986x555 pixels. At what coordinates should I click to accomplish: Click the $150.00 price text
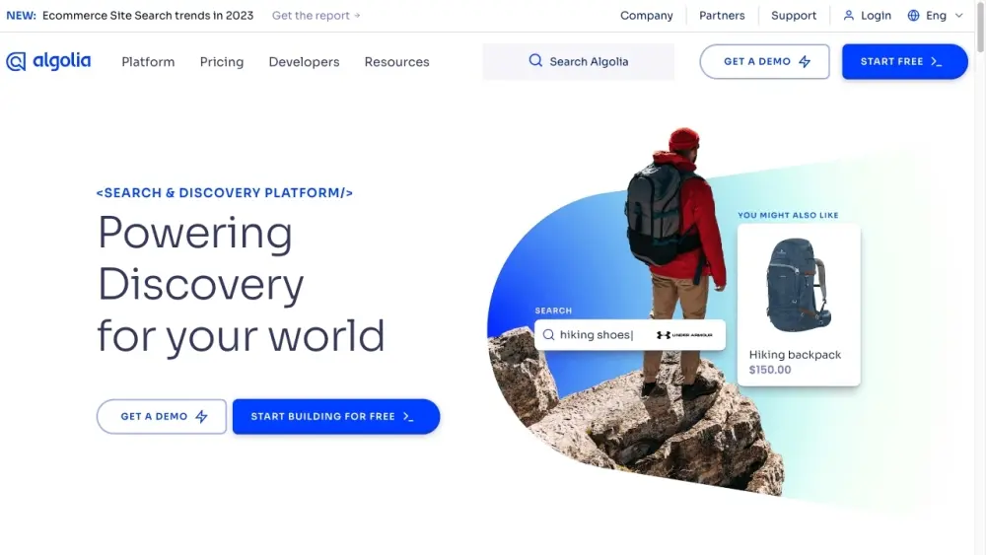[770, 370]
